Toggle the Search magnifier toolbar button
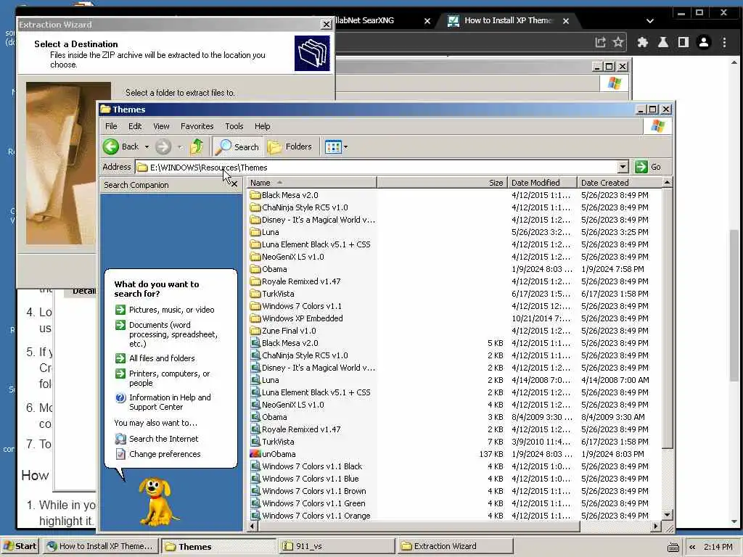 tap(237, 147)
